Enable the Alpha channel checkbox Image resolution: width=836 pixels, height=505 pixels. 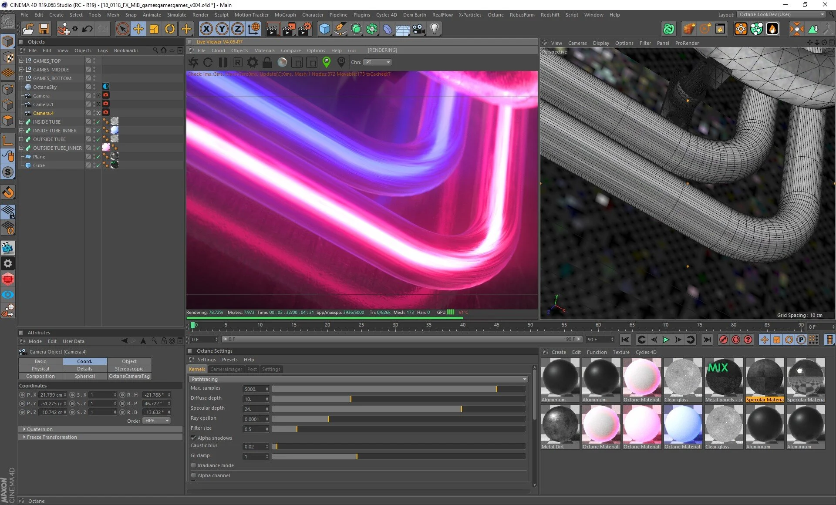pos(193,475)
